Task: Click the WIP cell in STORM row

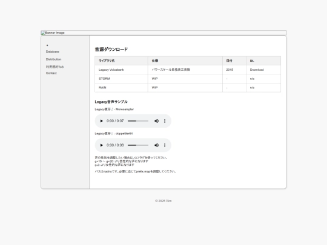Action: pos(185,79)
